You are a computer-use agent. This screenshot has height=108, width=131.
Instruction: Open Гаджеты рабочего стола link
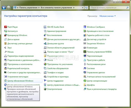click(98, 35)
